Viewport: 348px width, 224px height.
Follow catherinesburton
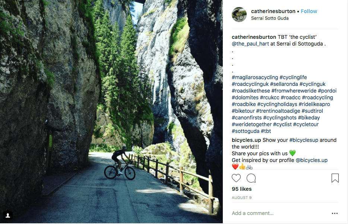(x=309, y=11)
